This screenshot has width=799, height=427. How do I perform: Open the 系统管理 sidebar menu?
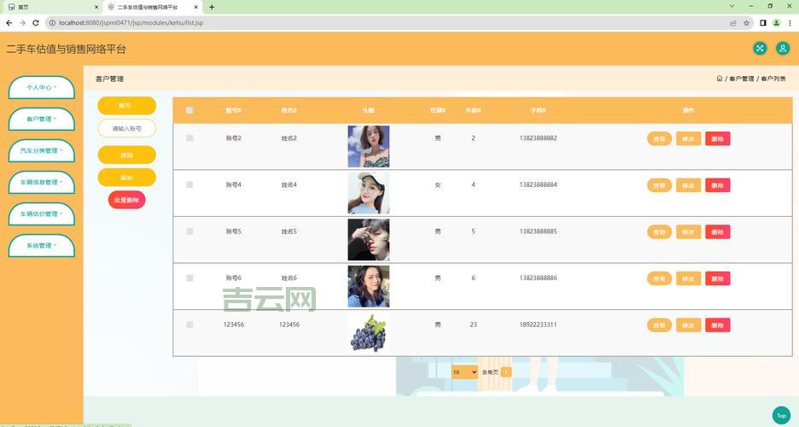pyautogui.click(x=41, y=245)
